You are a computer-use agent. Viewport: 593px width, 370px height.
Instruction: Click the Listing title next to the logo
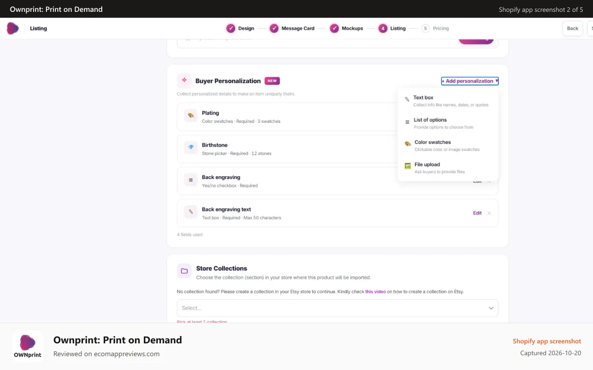(39, 29)
